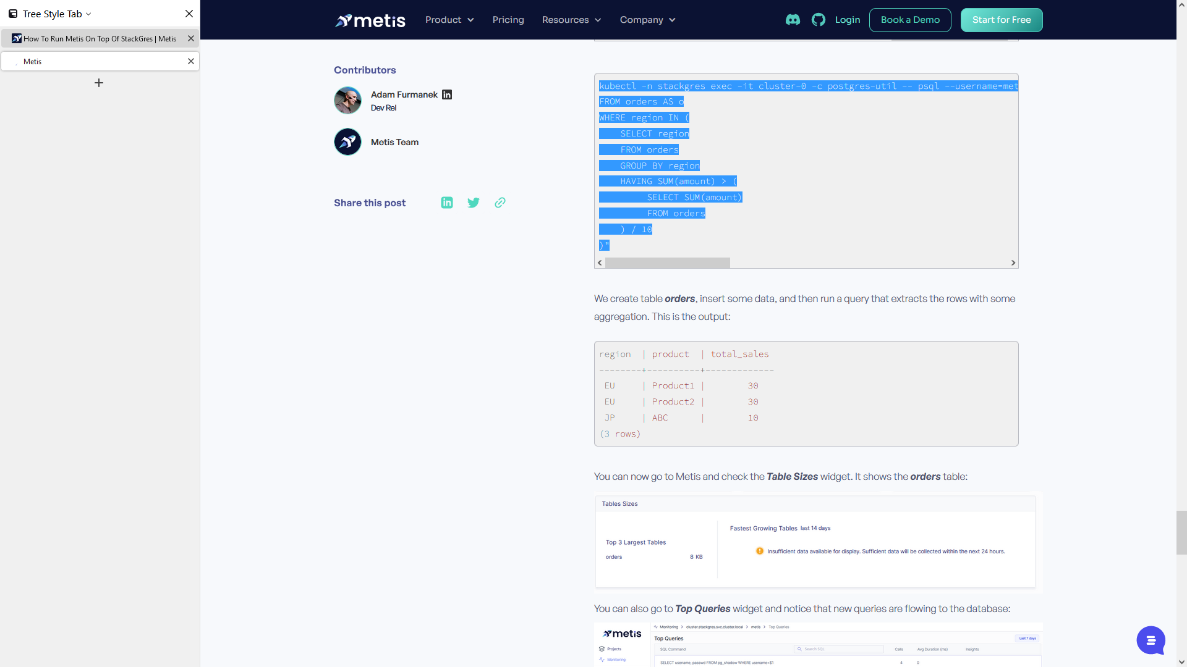Click the Contributors heading
Viewport: 1187px width, 667px height.
(365, 70)
